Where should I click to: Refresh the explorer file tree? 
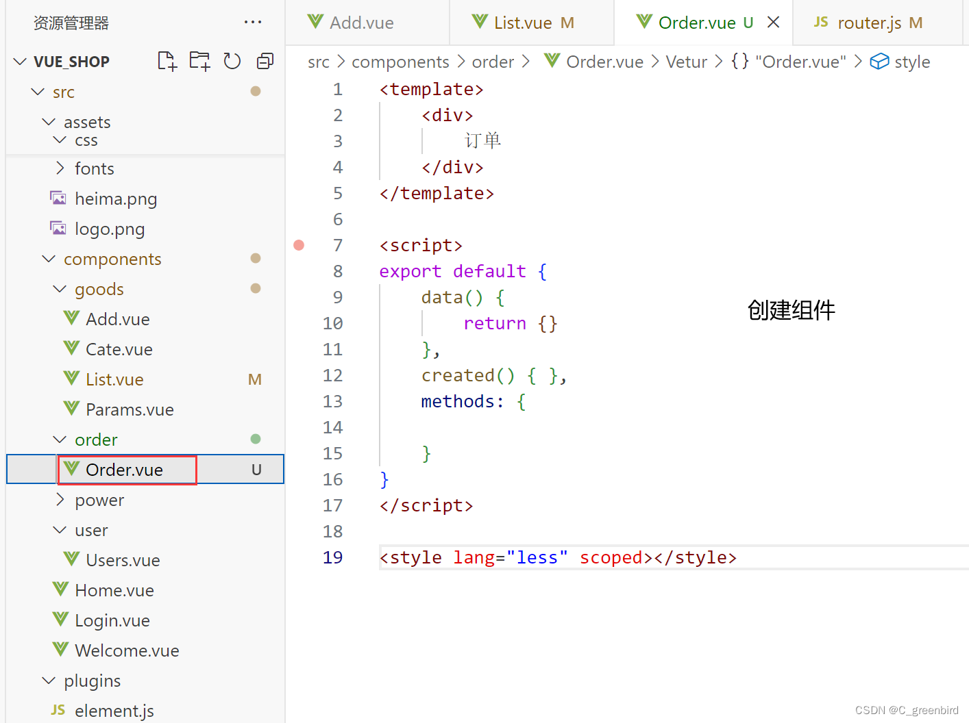click(232, 61)
